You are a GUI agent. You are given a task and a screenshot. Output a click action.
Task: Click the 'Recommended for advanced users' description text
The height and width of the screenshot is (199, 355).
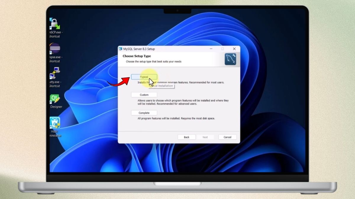point(177,104)
